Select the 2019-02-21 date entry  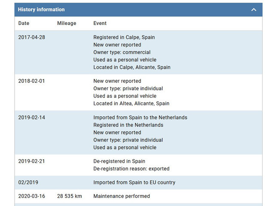click(31, 161)
